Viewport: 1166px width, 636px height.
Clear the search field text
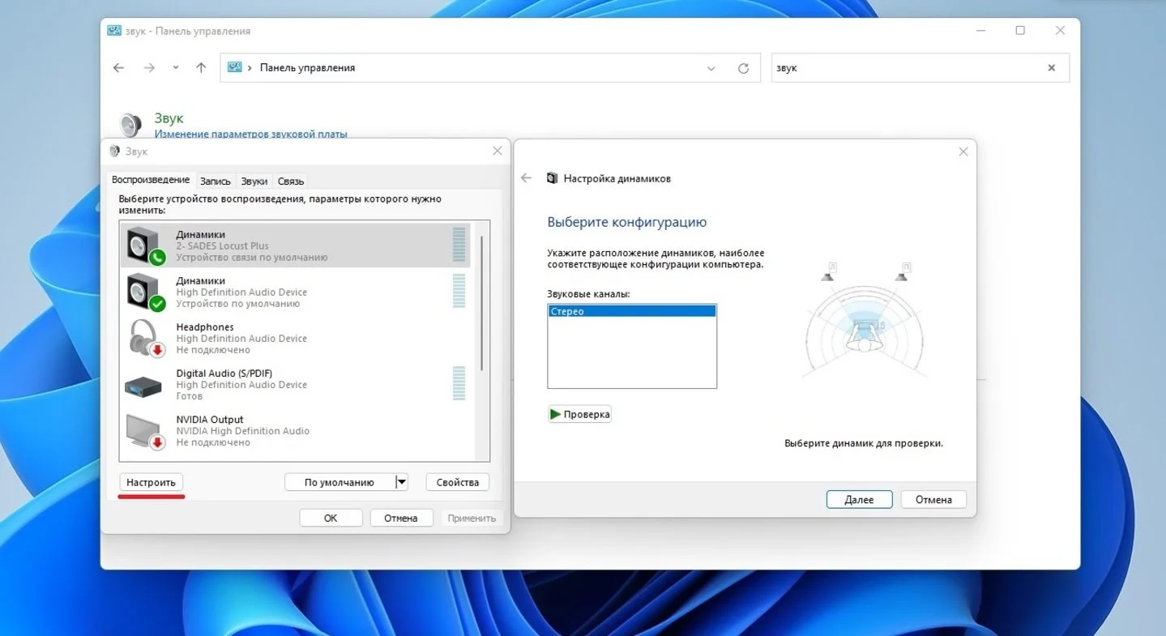pos(1052,68)
